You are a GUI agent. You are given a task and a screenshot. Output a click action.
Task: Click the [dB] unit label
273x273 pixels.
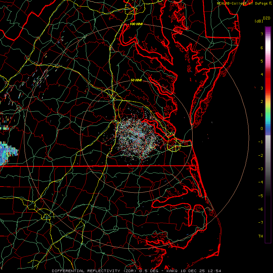coord(259,21)
